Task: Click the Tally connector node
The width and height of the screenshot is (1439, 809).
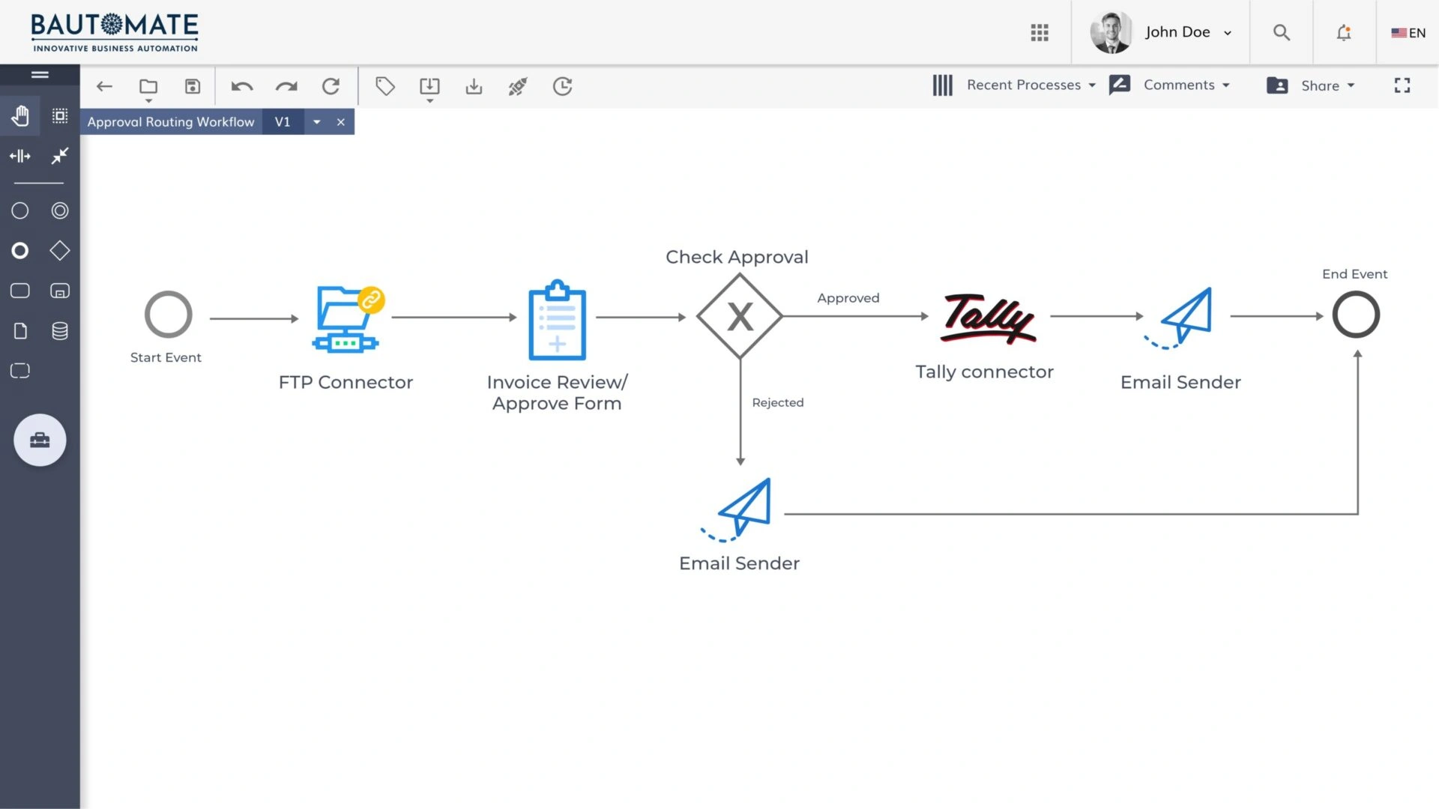Action: pos(987,318)
